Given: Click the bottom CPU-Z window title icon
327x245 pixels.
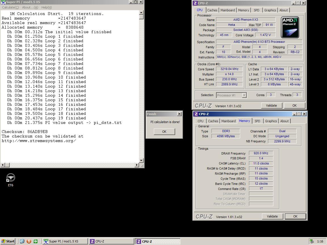Looking at the screenshot, I should pyautogui.click(x=196, y=114).
